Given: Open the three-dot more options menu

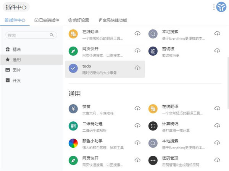Looking at the screenshot, I should pyautogui.click(x=214, y=7).
